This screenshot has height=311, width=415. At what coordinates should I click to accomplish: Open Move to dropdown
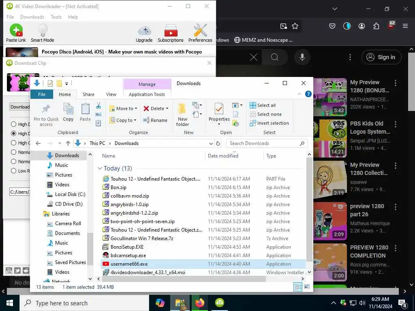[123, 109]
